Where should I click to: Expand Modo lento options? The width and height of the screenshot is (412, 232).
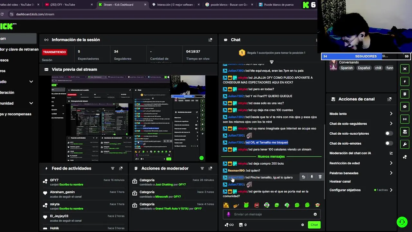(391, 114)
